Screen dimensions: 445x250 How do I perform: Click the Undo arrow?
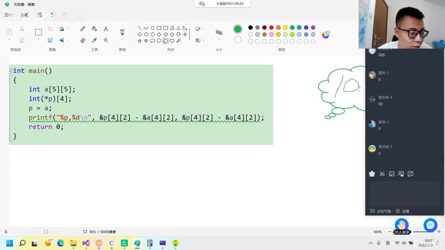pyautogui.click(x=52, y=15)
